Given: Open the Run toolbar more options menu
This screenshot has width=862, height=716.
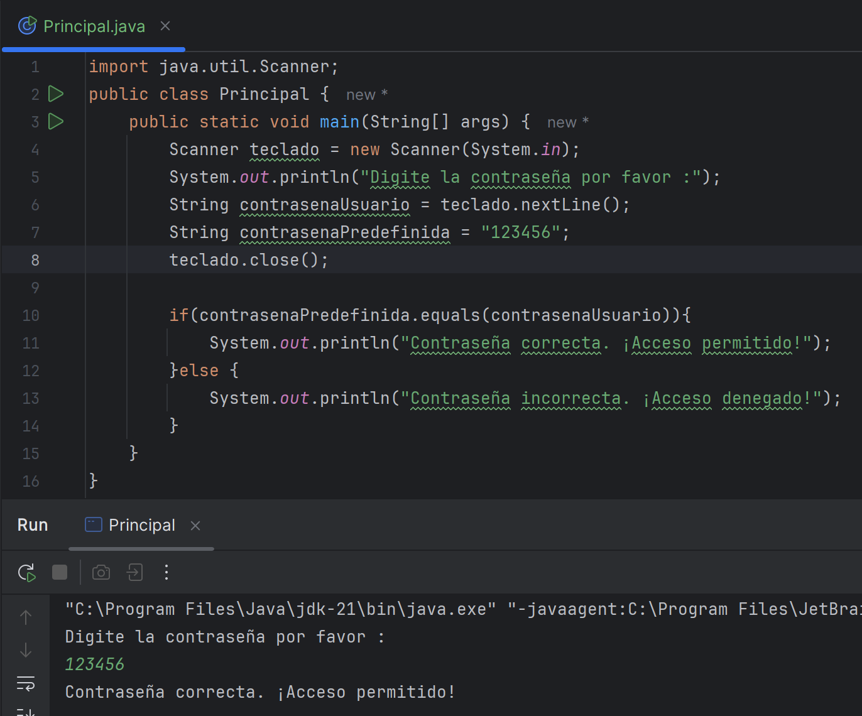Looking at the screenshot, I should coord(166,572).
